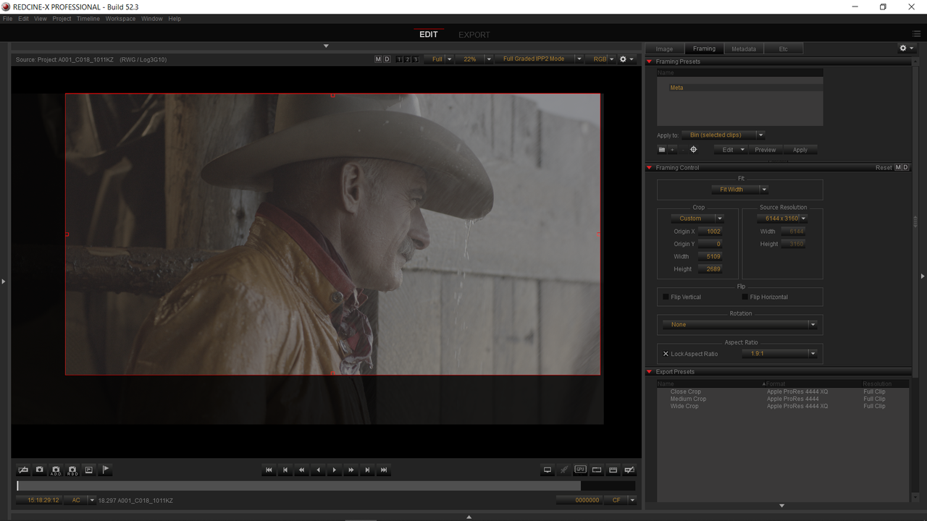Screen dimensions: 927x521
Task: Click the R3D snapshot trim icon
Action: [72, 470]
